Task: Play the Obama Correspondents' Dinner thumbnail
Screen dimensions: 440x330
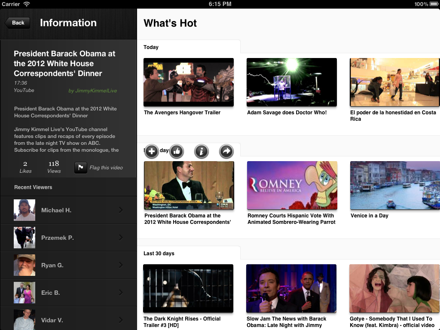Action: tap(189, 185)
